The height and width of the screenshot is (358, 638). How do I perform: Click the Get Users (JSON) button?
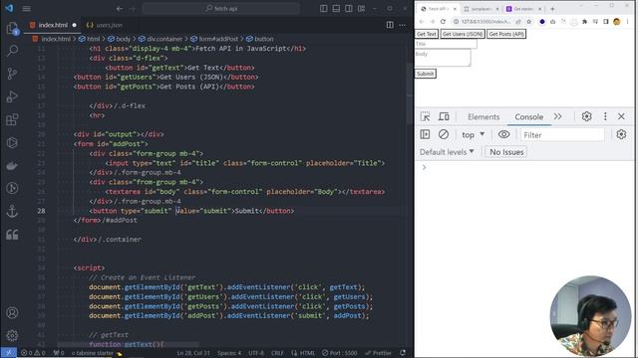(x=463, y=34)
